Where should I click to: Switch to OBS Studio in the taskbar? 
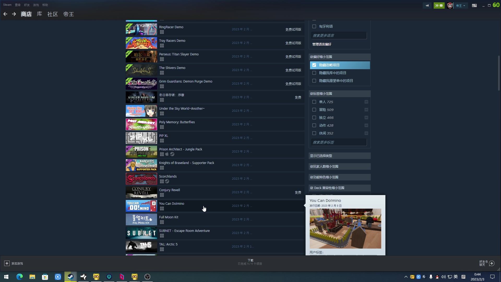click(x=147, y=277)
